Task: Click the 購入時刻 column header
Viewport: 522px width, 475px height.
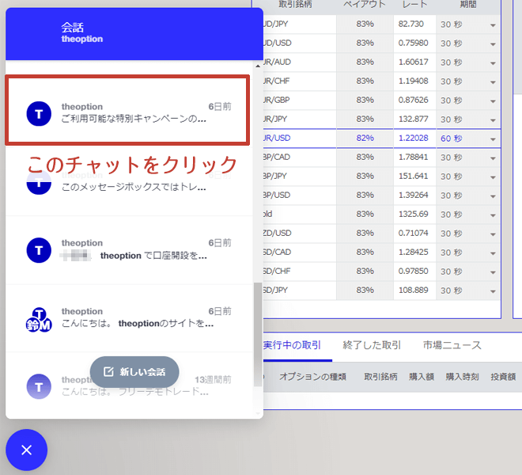Action: coord(463,377)
